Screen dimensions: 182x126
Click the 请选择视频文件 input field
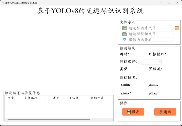151,34
